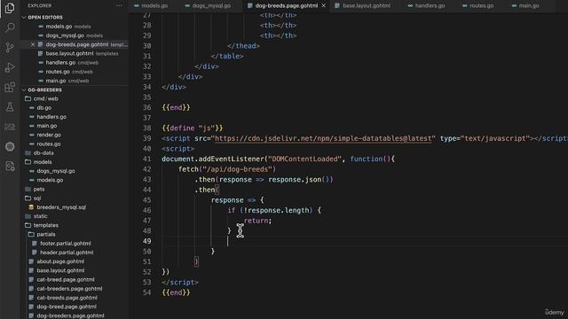The width and height of the screenshot is (568, 319).
Task: Open main.go in cmd/web folder
Action: point(47,126)
